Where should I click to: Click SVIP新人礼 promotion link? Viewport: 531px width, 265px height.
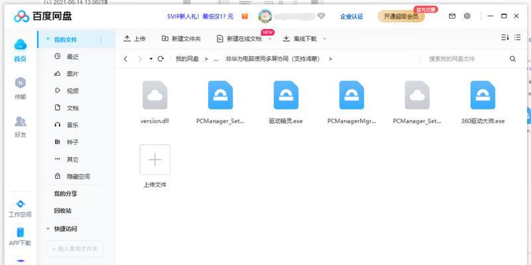pyautogui.click(x=200, y=17)
